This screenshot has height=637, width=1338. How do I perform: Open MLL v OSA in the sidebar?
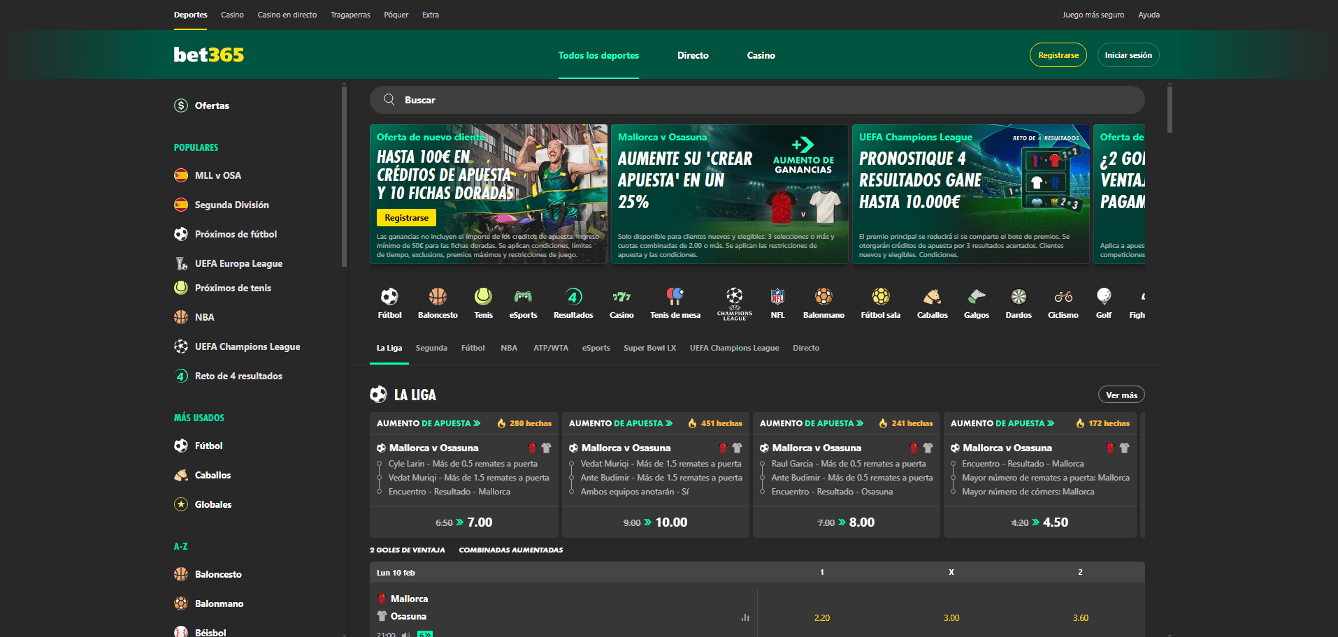[x=217, y=175]
